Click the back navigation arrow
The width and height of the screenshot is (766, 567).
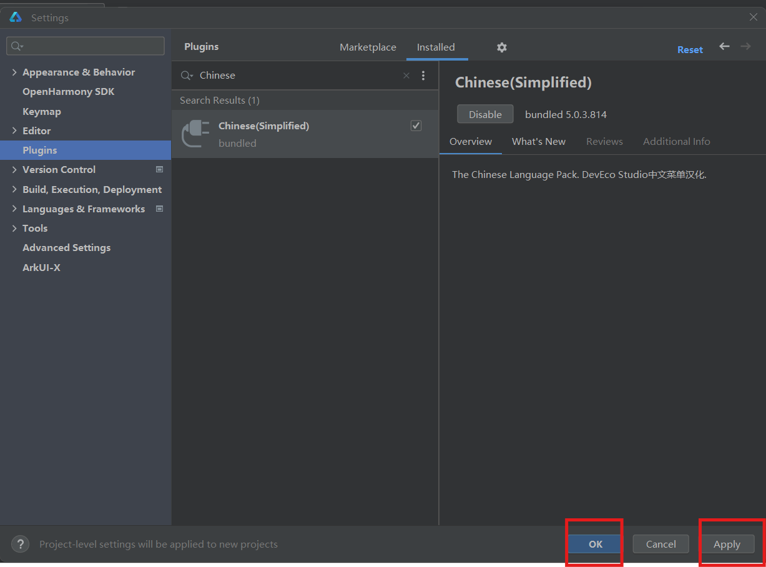[724, 47]
